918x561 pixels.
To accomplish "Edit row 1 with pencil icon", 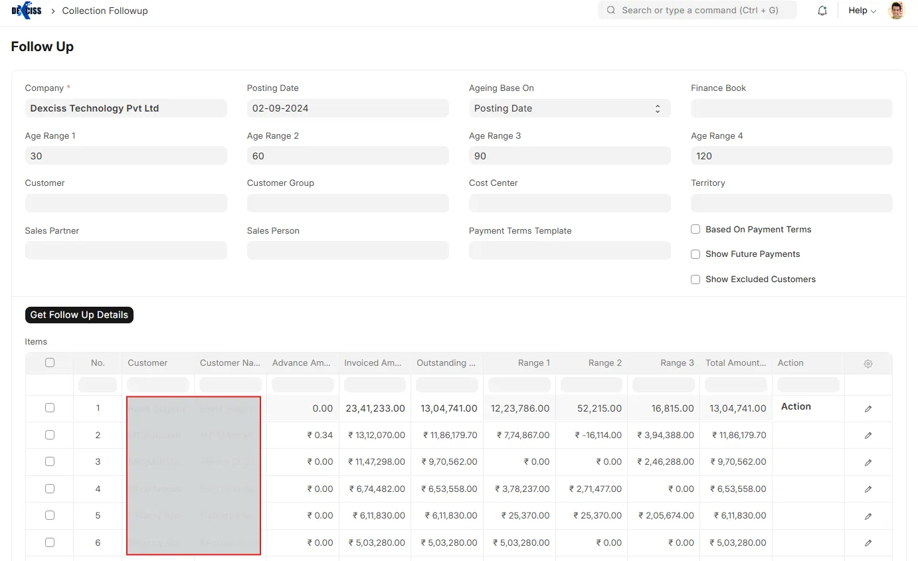I will tap(868, 409).
